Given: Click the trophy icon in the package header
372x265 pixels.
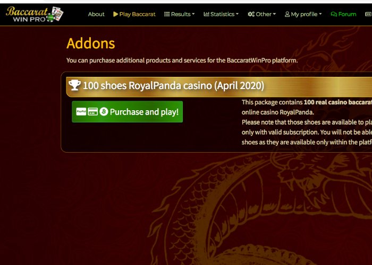Looking at the screenshot, I should [x=74, y=85].
